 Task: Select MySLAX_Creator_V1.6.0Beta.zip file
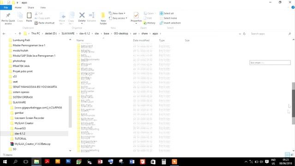coord(32,144)
